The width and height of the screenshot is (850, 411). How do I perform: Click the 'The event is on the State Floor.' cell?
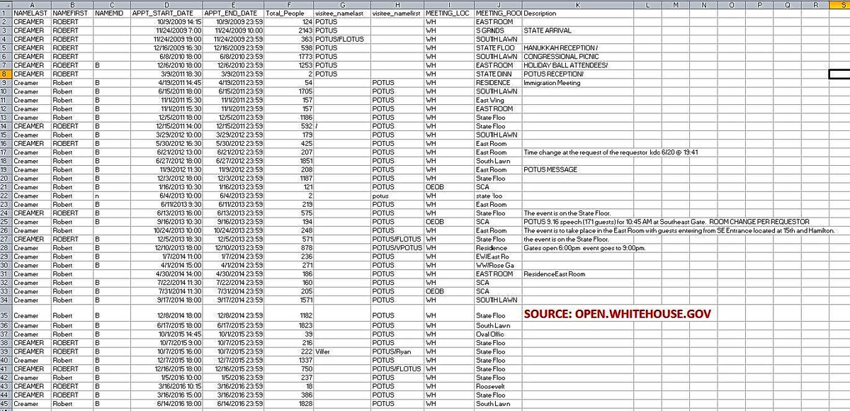point(577,213)
